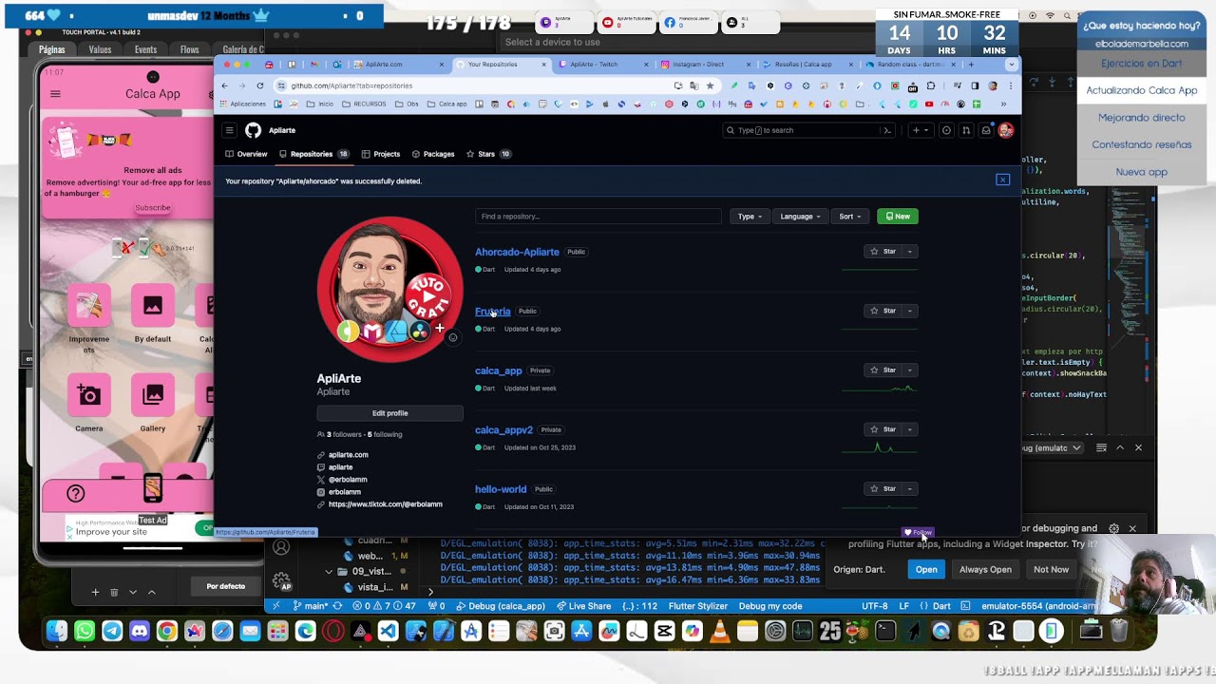The image size is (1216, 684).
Task: Click Not Now in VS Code notification
Action: pos(1051,569)
